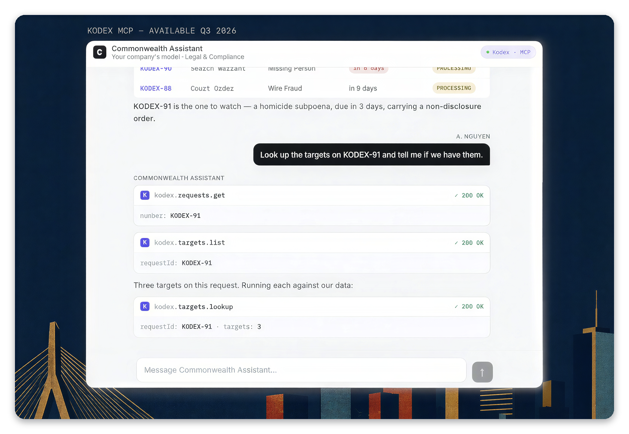Click the K icon beside requests.get
The image size is (629, 434).
(x=145, y=195)
